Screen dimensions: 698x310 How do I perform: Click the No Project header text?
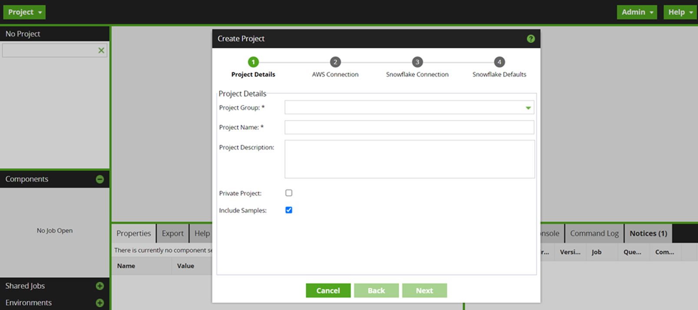click(23, 34)
